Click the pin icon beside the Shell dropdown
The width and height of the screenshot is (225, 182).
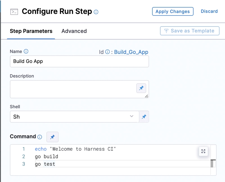[144, 117]
